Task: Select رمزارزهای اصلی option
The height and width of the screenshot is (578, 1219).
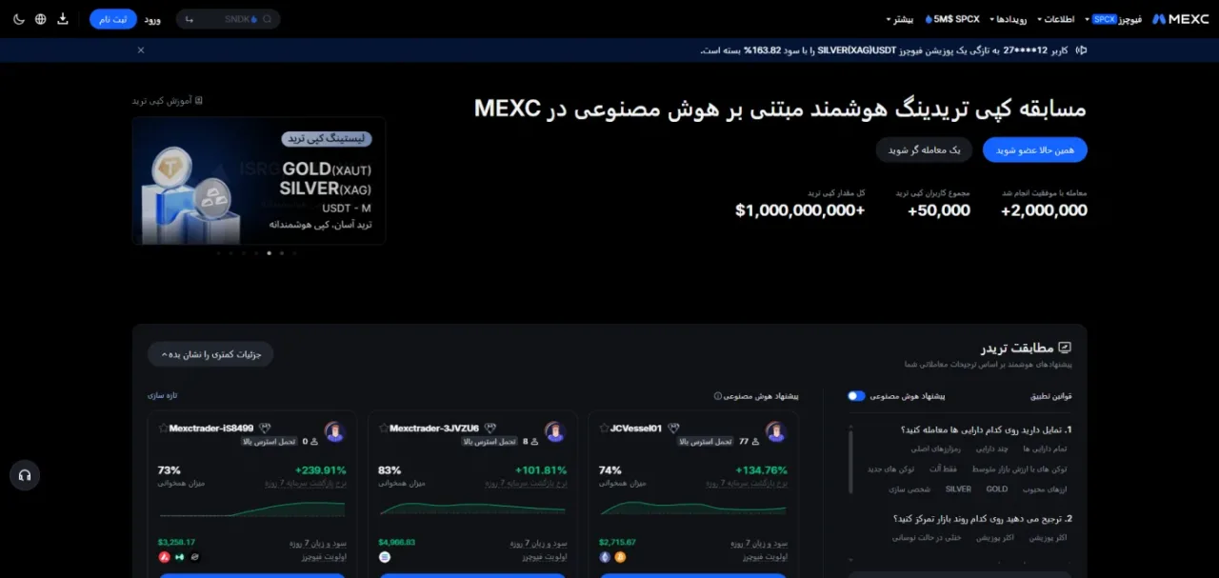Action: 938,448
